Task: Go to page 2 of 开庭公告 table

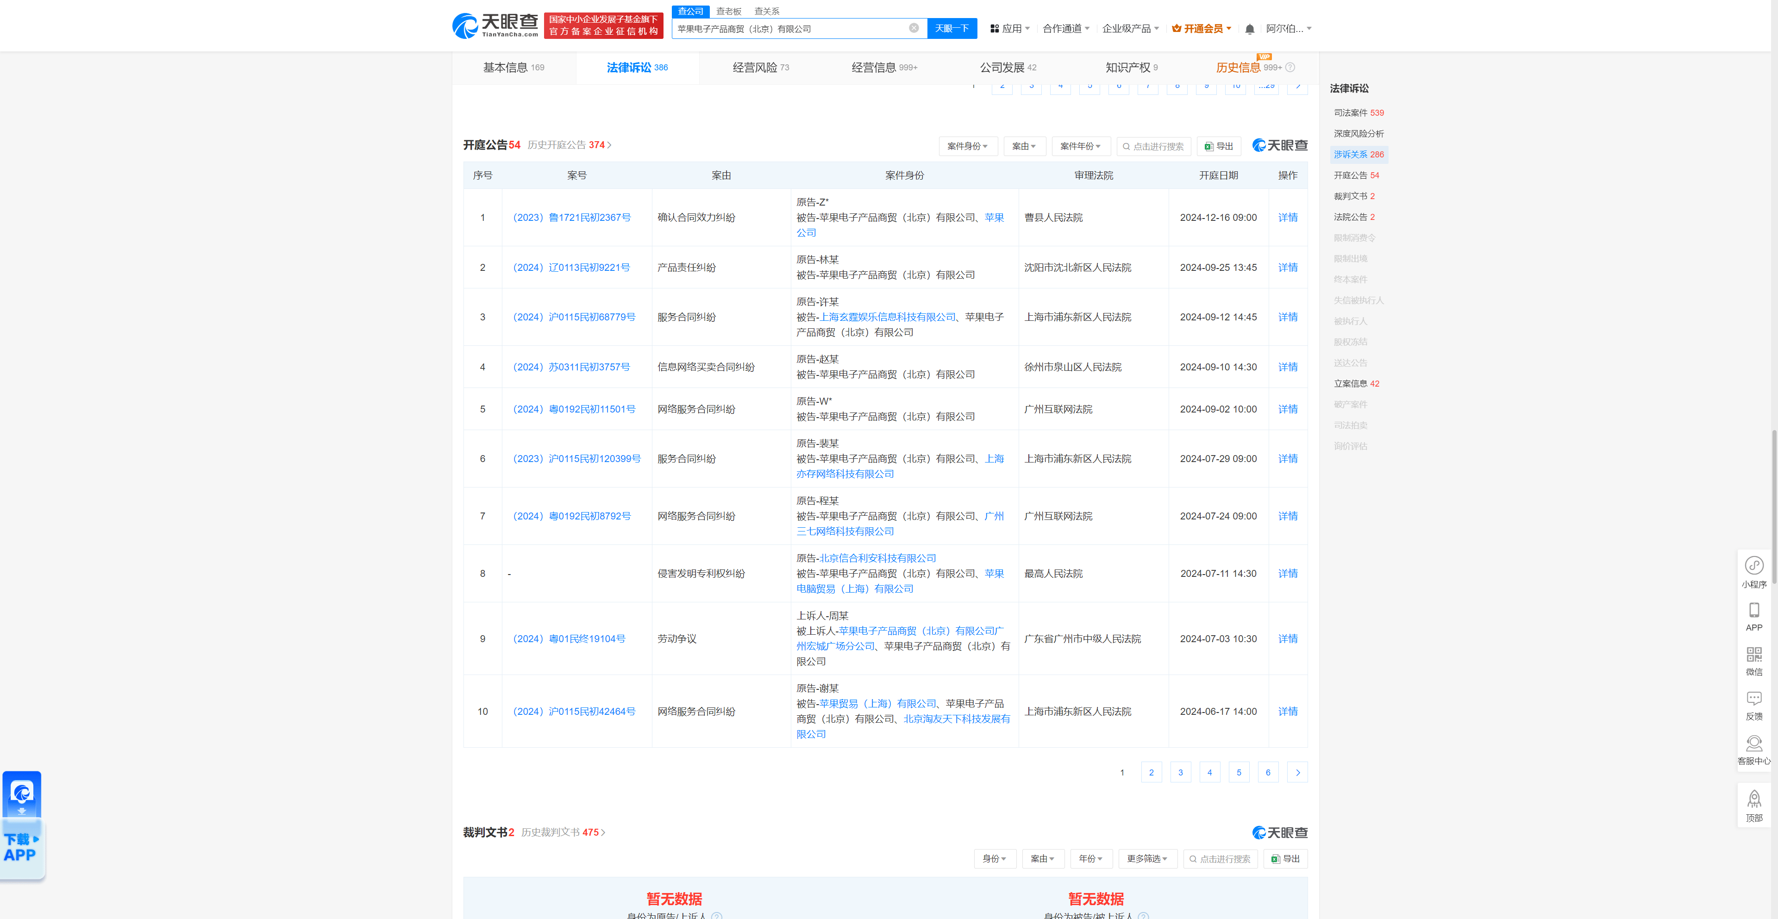Action: pyautogui.click(x=1151, y=773)
